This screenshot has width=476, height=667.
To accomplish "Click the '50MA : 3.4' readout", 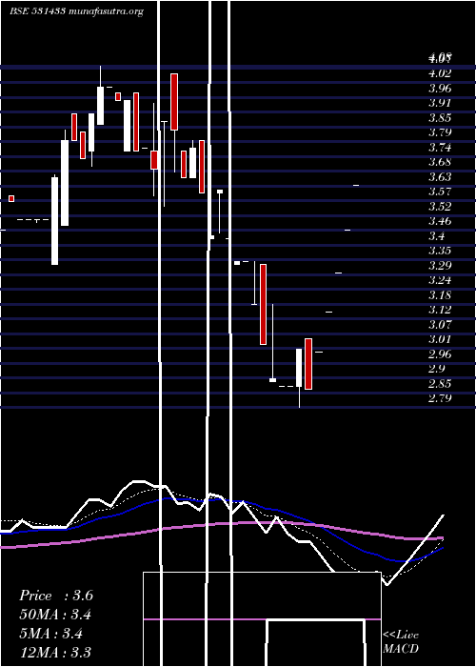I will coord(55,615).
